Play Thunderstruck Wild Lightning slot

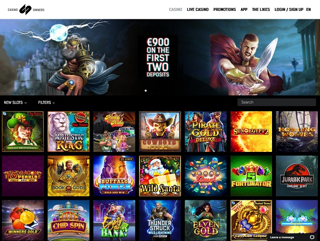(160, 220)
